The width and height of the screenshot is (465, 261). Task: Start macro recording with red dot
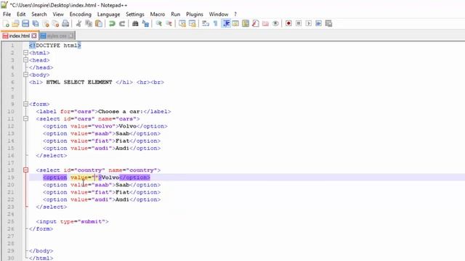[x=288, y=24]
